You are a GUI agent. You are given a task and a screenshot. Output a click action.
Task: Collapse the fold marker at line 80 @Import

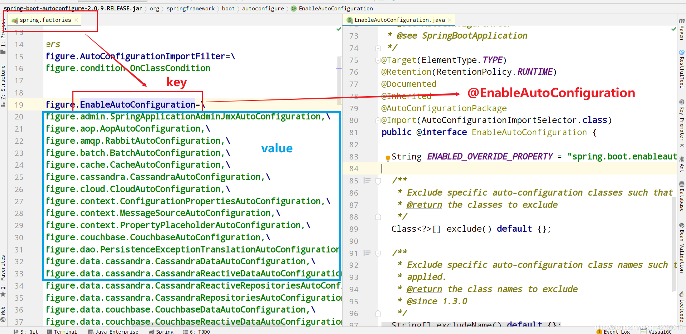[378, 120]
